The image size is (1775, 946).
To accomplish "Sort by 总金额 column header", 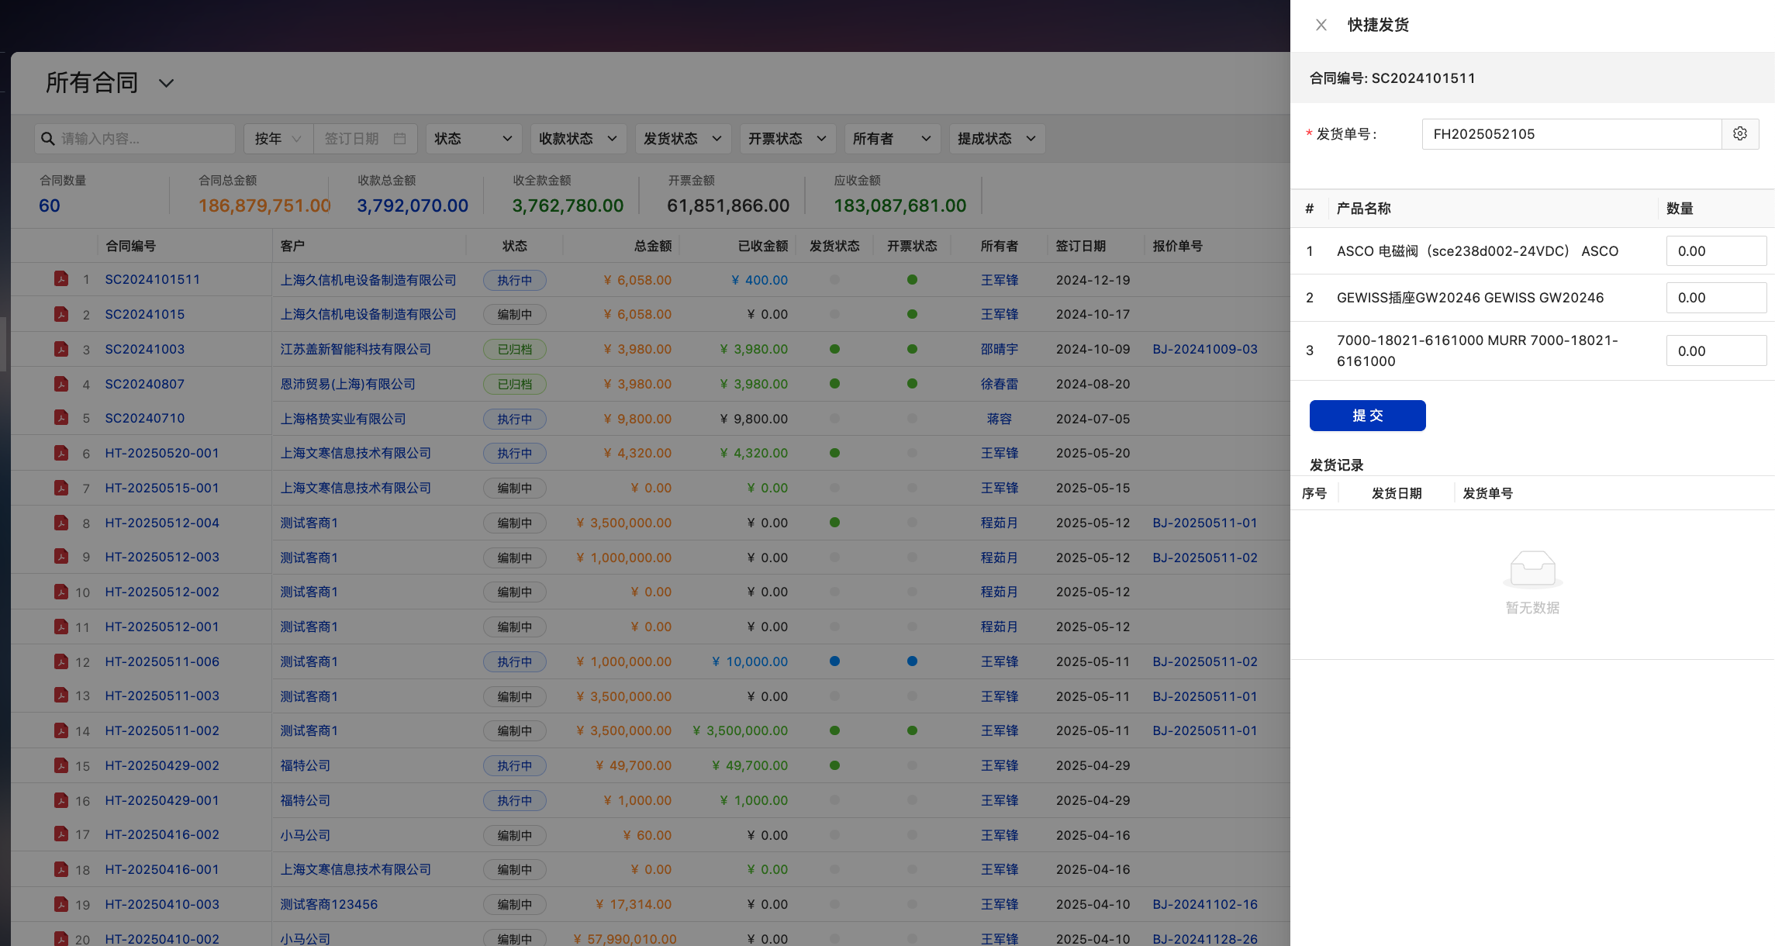I will click(653, 246).
